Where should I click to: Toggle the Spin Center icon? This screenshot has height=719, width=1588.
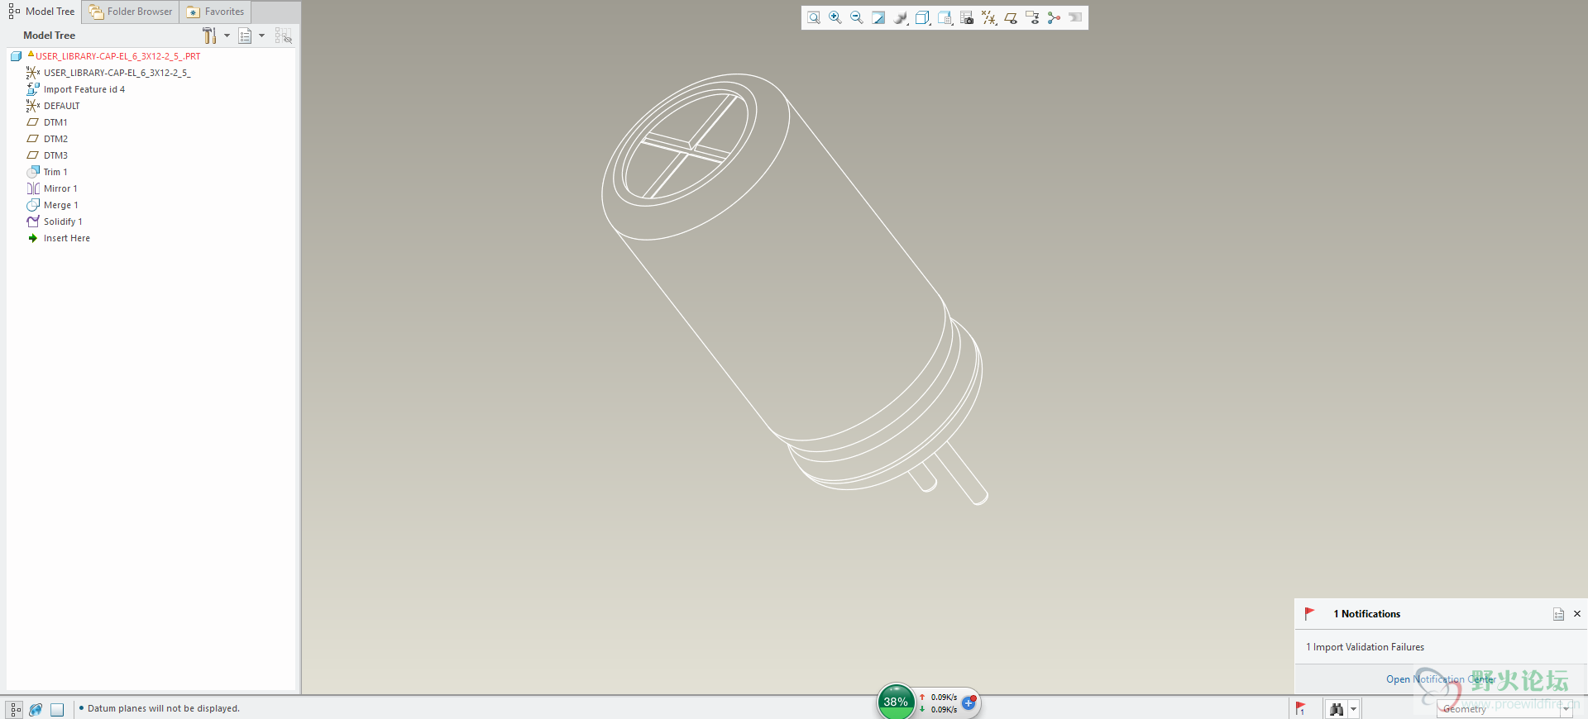(x=1054, y=17)
